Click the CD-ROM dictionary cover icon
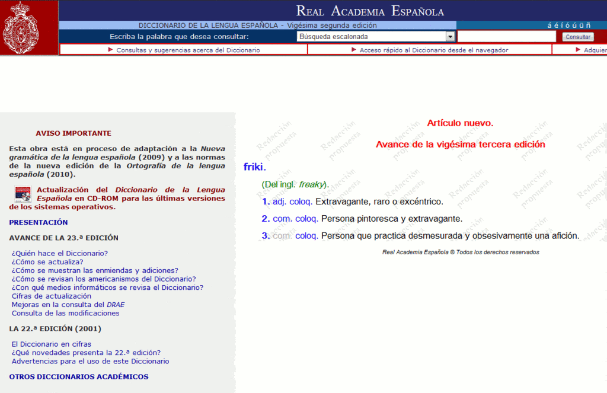This screenshot has height=393, width=607. click(x=23, y=194)
